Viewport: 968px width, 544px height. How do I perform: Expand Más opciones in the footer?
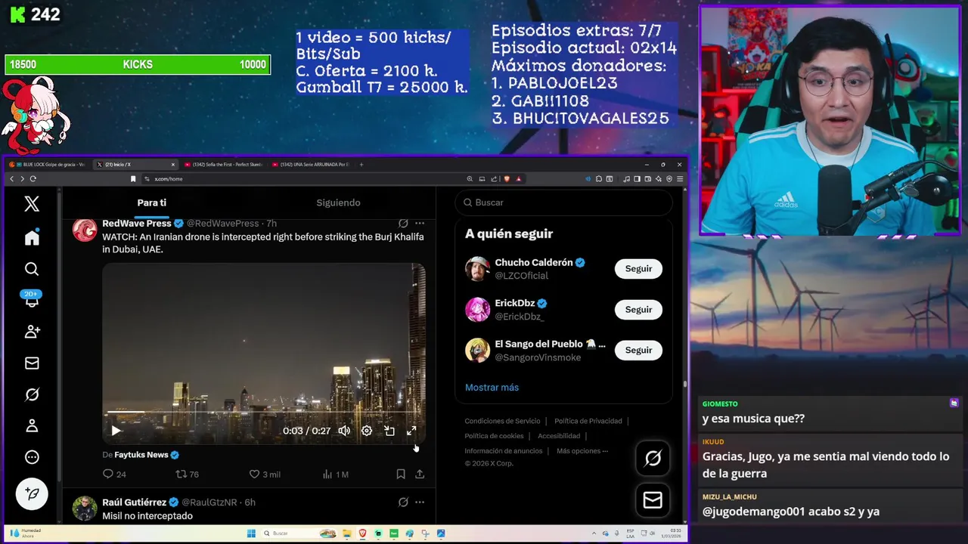(x=582, y=451)
